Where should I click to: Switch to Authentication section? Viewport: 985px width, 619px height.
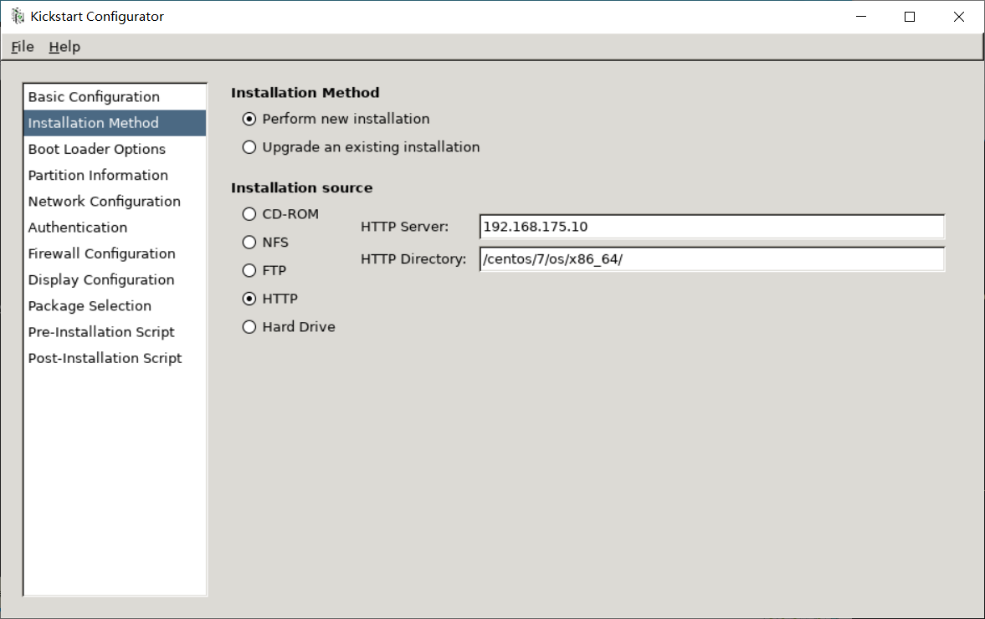(x=115, y=228)
